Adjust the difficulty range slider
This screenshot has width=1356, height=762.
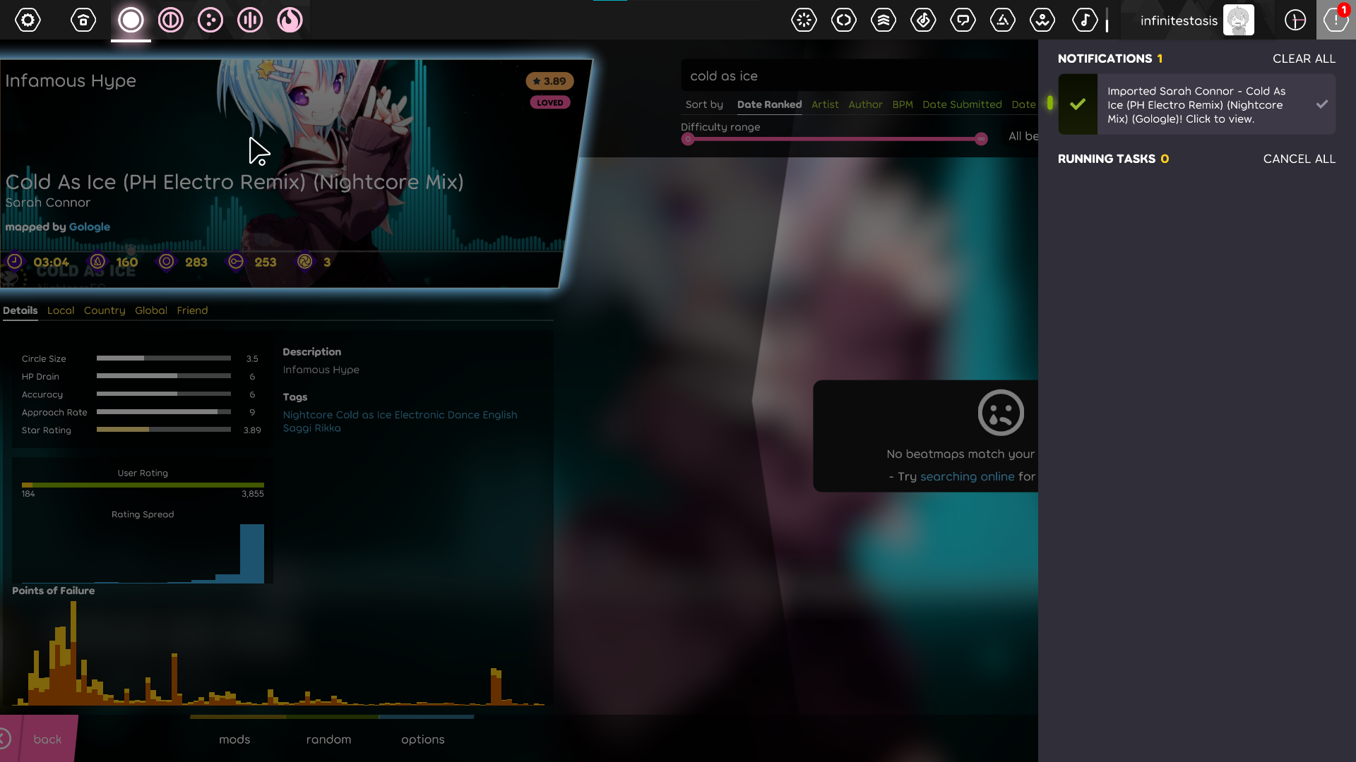click(x=833, y=139)
